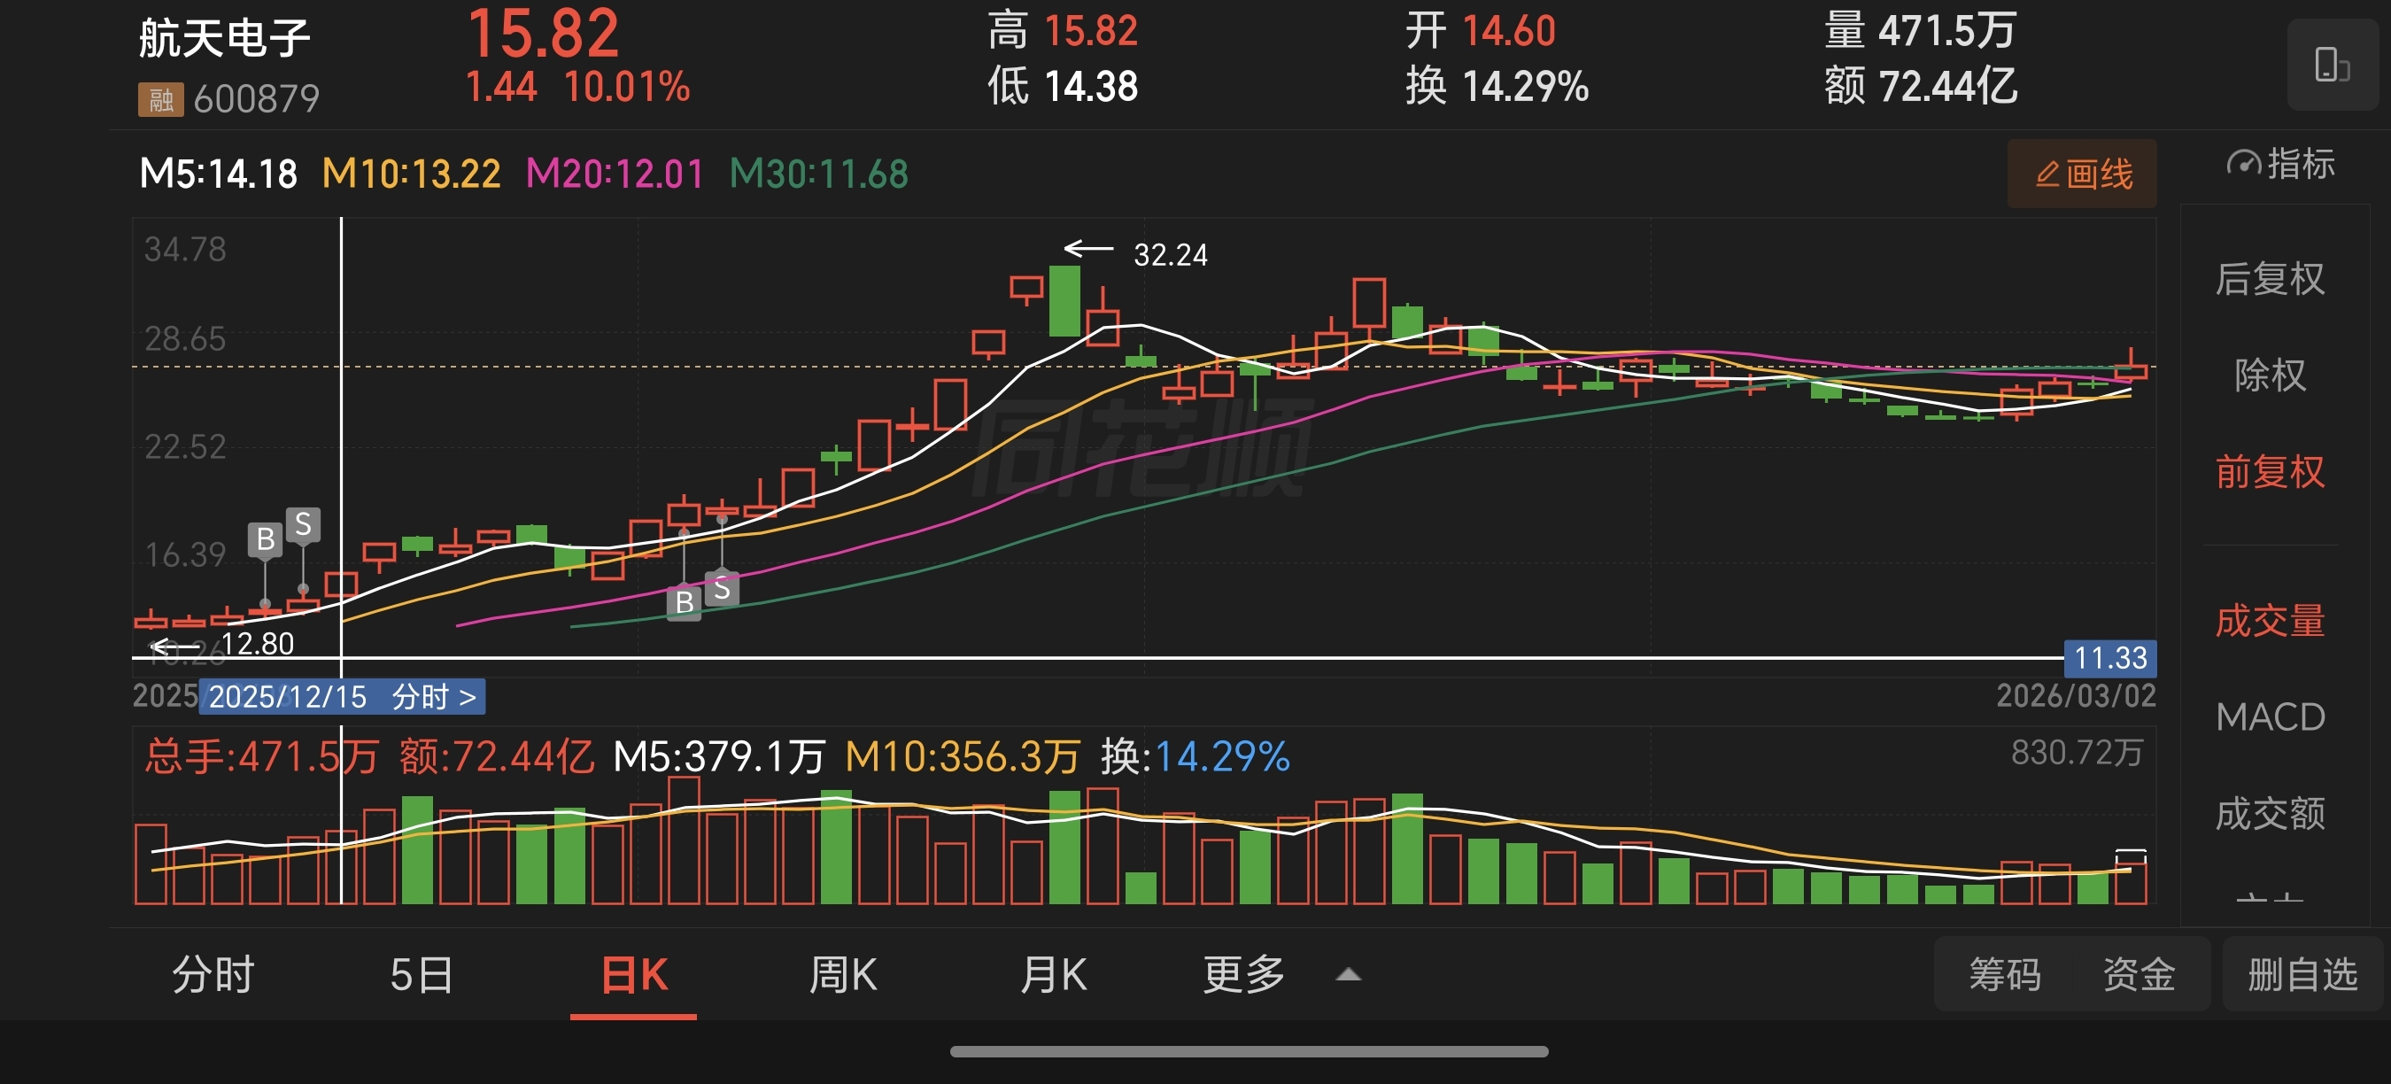Select 后复权 adjustment mode
The width and height of the screenshot is (2391, 1084).
2270,279
